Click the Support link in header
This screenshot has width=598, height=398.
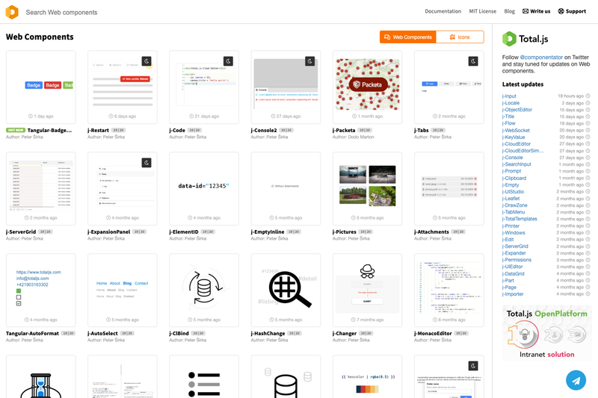point(572,11)
